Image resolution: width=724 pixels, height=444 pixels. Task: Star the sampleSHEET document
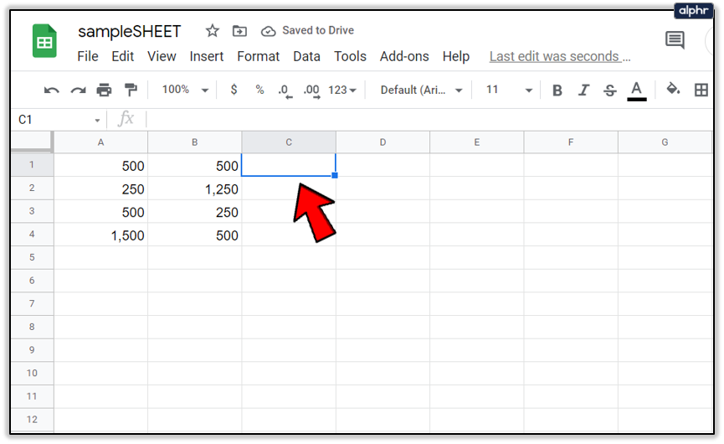pyautogui.click(x=213, y=31)
